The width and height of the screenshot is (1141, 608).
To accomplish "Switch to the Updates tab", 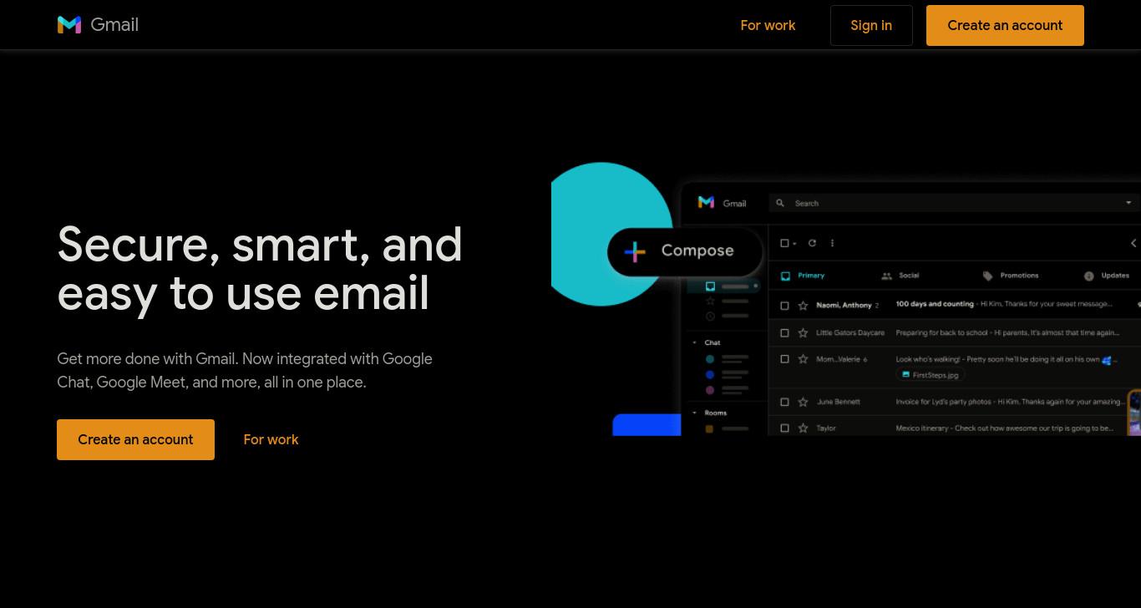I will pyautogui.click(x=1107, y=276).
